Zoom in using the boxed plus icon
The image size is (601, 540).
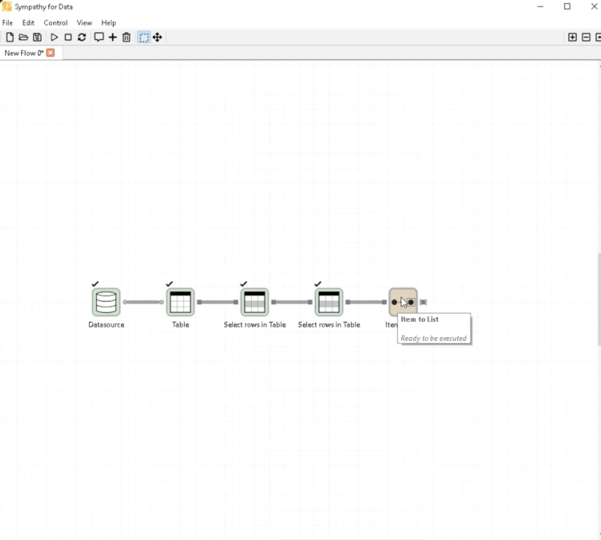click(x=572, y=37)
